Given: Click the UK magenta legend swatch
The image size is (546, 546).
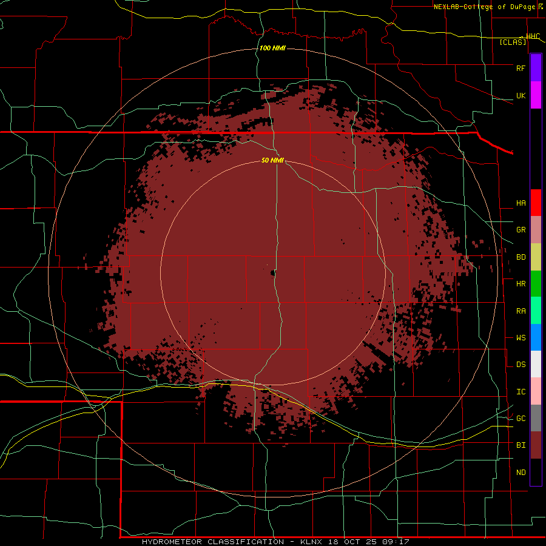Looking at the screenshot, I should click(536, 95).
